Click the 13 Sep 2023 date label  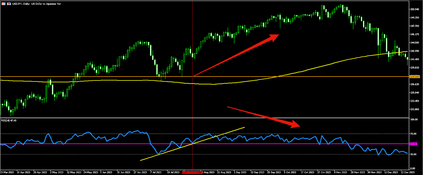point(258,172)
